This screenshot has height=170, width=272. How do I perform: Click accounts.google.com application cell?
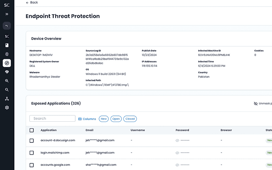[55, 165]
